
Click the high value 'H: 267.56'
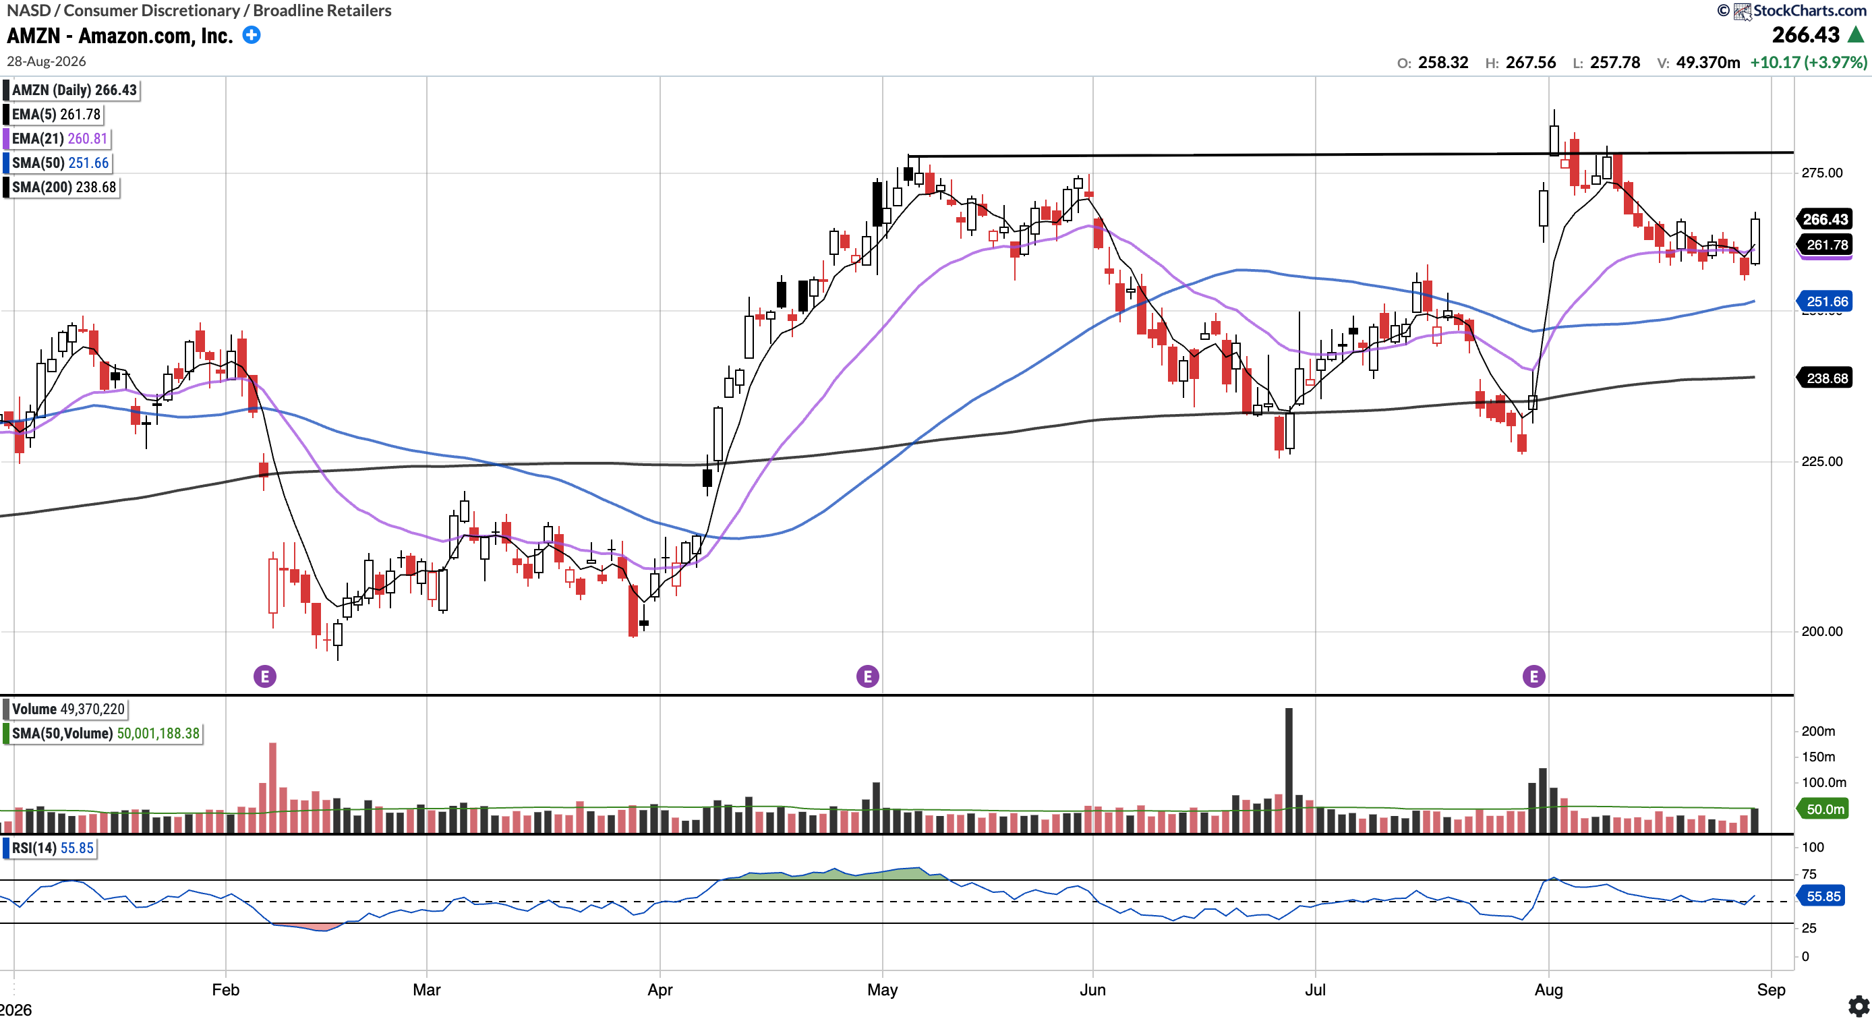pos(1521,63)
